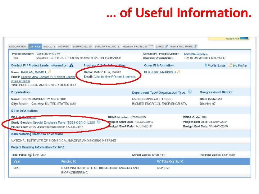Select the DUNS Number 073134835 text
Image resolution: width=259 pixels, height=194 pixels.
(127, 117)
